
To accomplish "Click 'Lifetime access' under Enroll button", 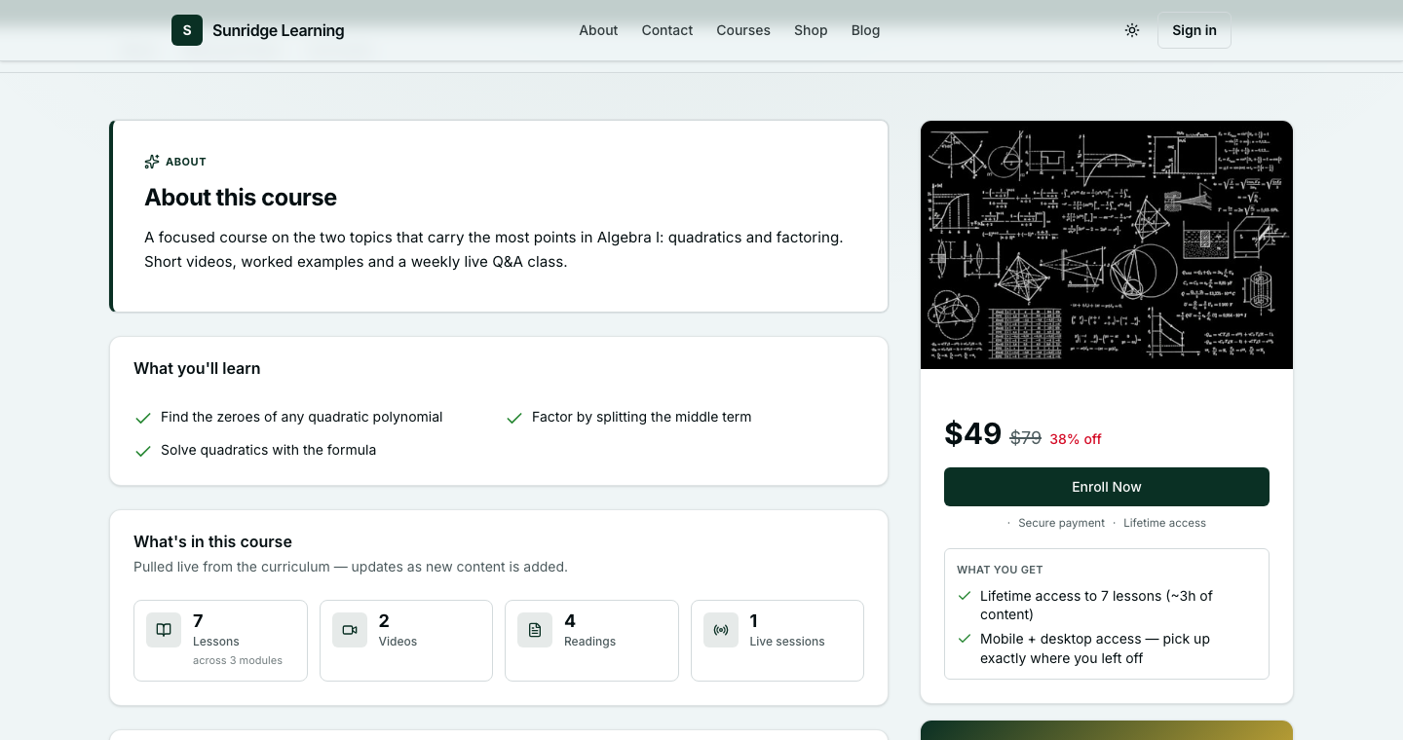I will [x=1164, y=523].
